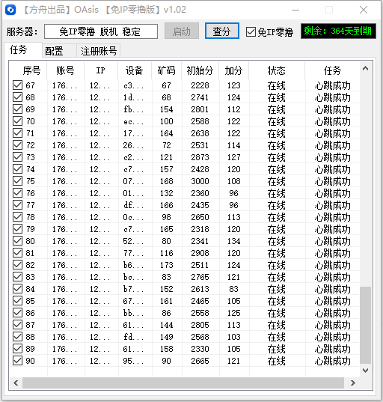
Task: Minimize the OAsis window
Action: click(x=295, y=10)
